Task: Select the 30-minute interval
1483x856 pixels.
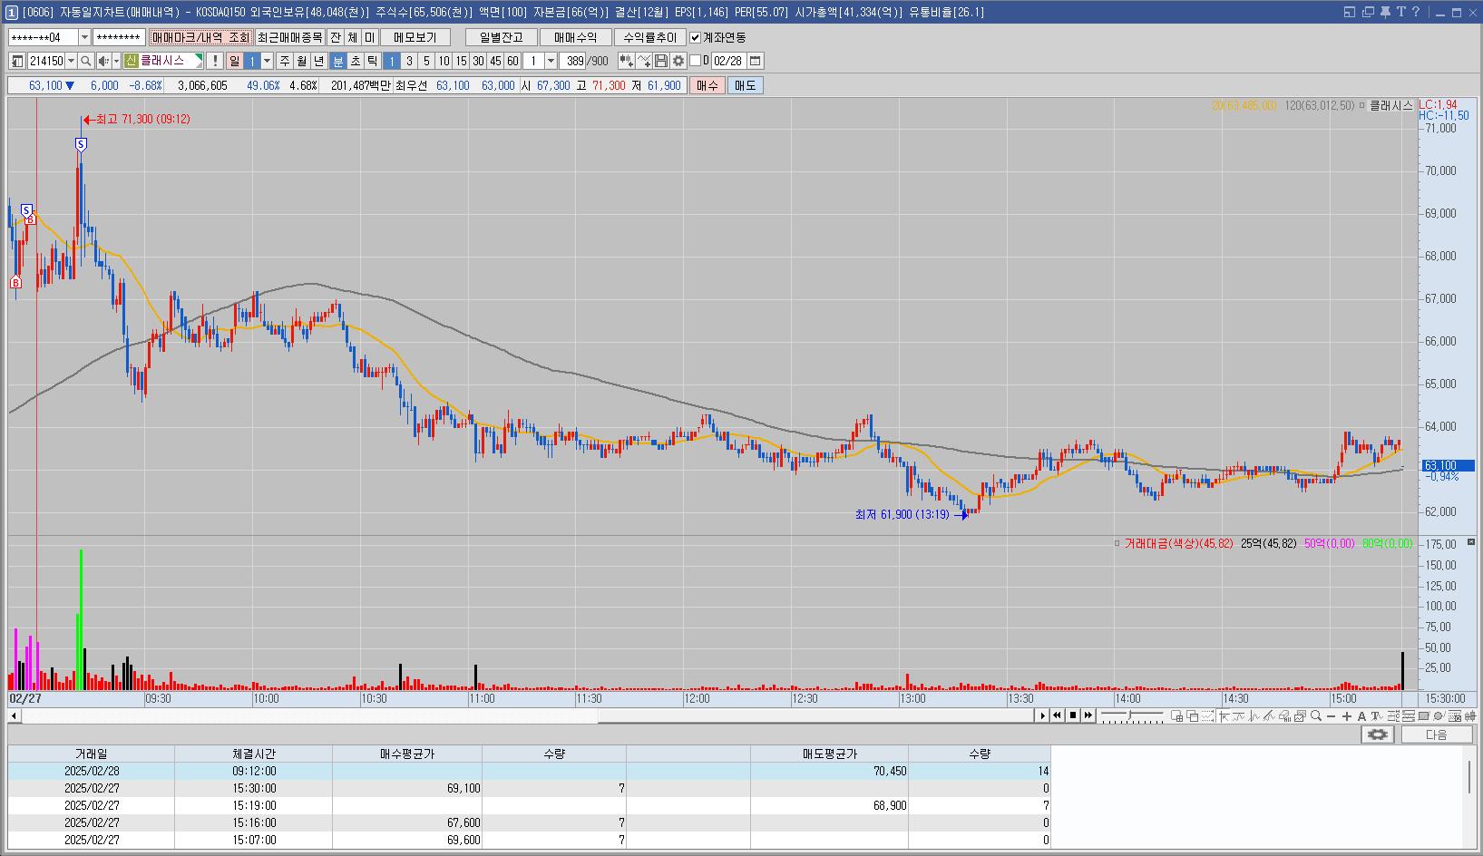Action: 478,61
